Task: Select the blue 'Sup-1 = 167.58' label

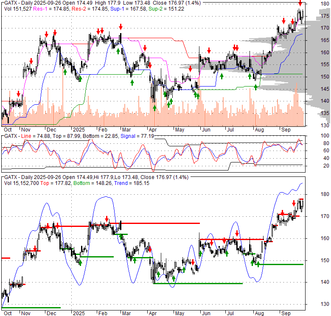Action: click(129, 9)
